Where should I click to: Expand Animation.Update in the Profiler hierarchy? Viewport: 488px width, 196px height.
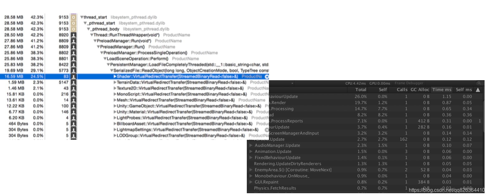251,151
